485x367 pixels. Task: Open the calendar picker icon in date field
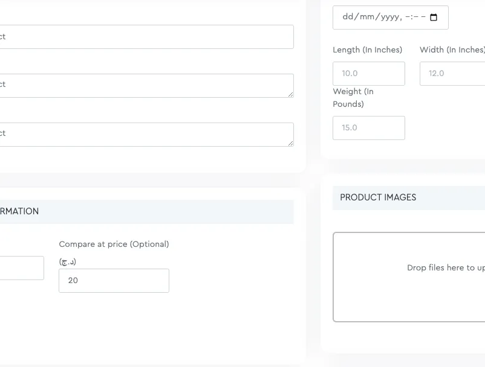[434, 18]
